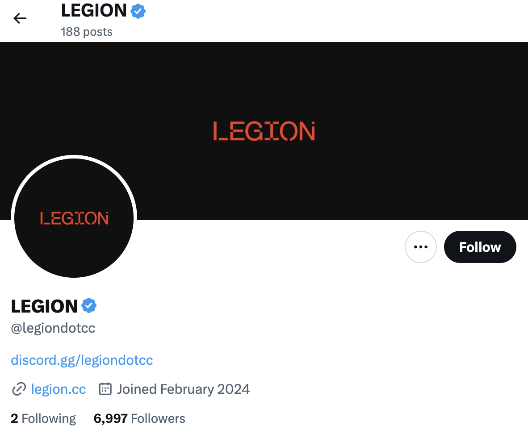Open the discord.gg/legiondotcc link
The width and height of the screenshot is (528, 434).
click(82, 360)
